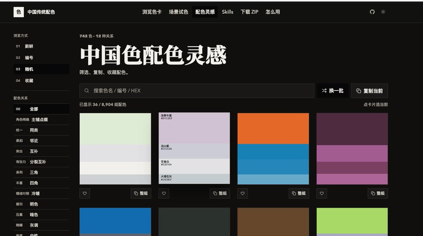This screenshot has height=236, width=423.
Task: Filter by 四角 relationship
Action: pos(41,183)
